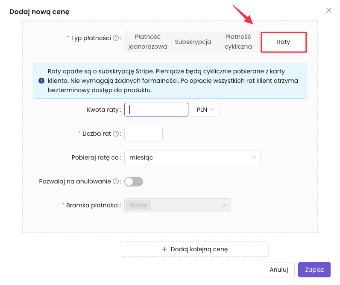Choose Płatność cykliczna payment type
Image resolution: width=340 pixels, height=285 pixels.
tap(238, 42)
